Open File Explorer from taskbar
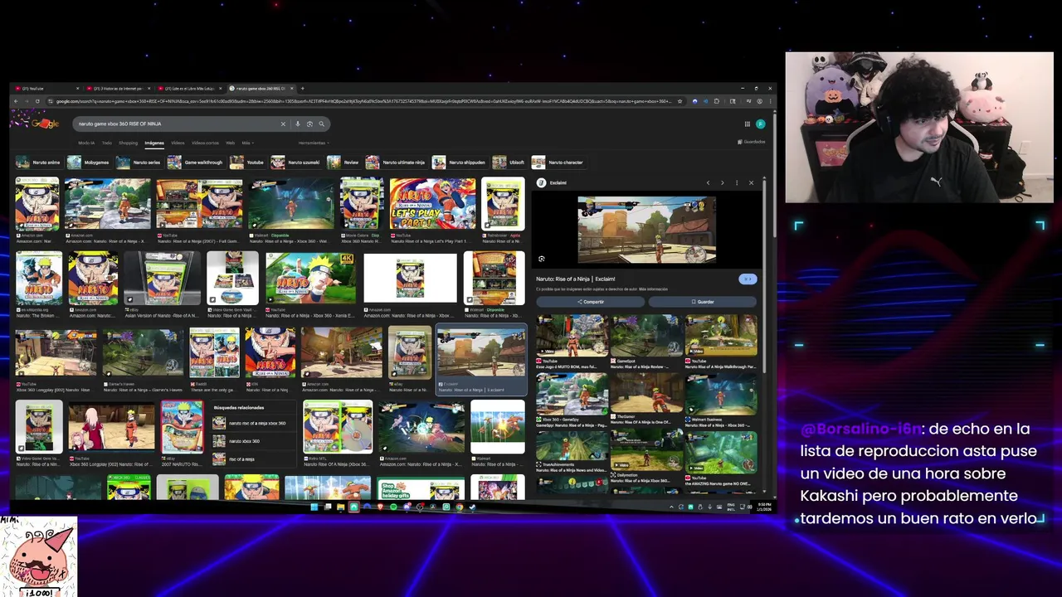The height and width of the screenshot is (597, 1062). [x=340, y=507]
